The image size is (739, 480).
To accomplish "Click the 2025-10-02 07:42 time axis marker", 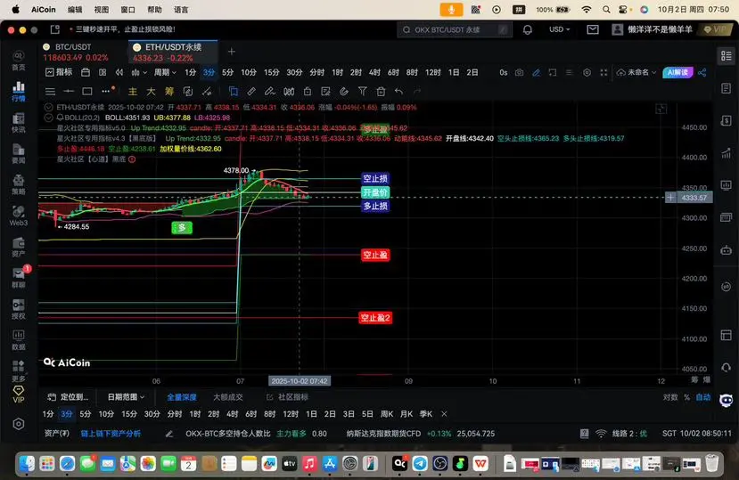I will coord(300,381).
